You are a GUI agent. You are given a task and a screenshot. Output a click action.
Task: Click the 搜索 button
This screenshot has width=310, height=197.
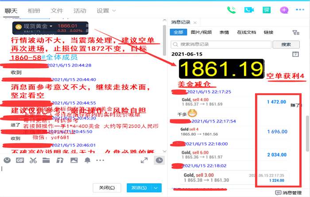click(286, 44)
